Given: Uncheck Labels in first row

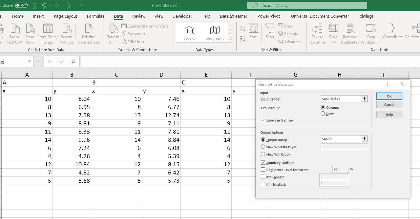Looking at the screenshot, I should point(263,120).
